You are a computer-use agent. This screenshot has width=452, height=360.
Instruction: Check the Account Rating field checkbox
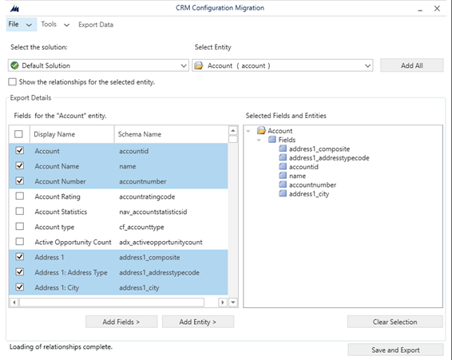[20, 196]
